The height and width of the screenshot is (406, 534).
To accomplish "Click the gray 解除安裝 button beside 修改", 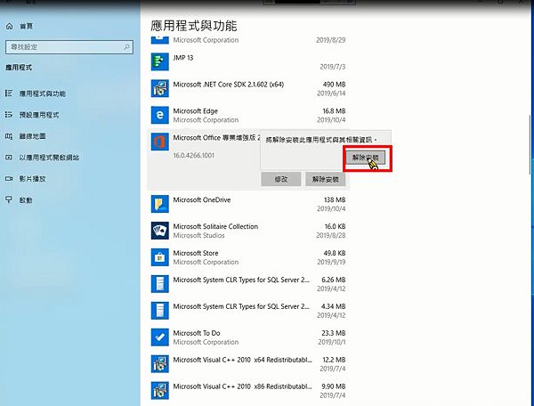I will point(327,179).
